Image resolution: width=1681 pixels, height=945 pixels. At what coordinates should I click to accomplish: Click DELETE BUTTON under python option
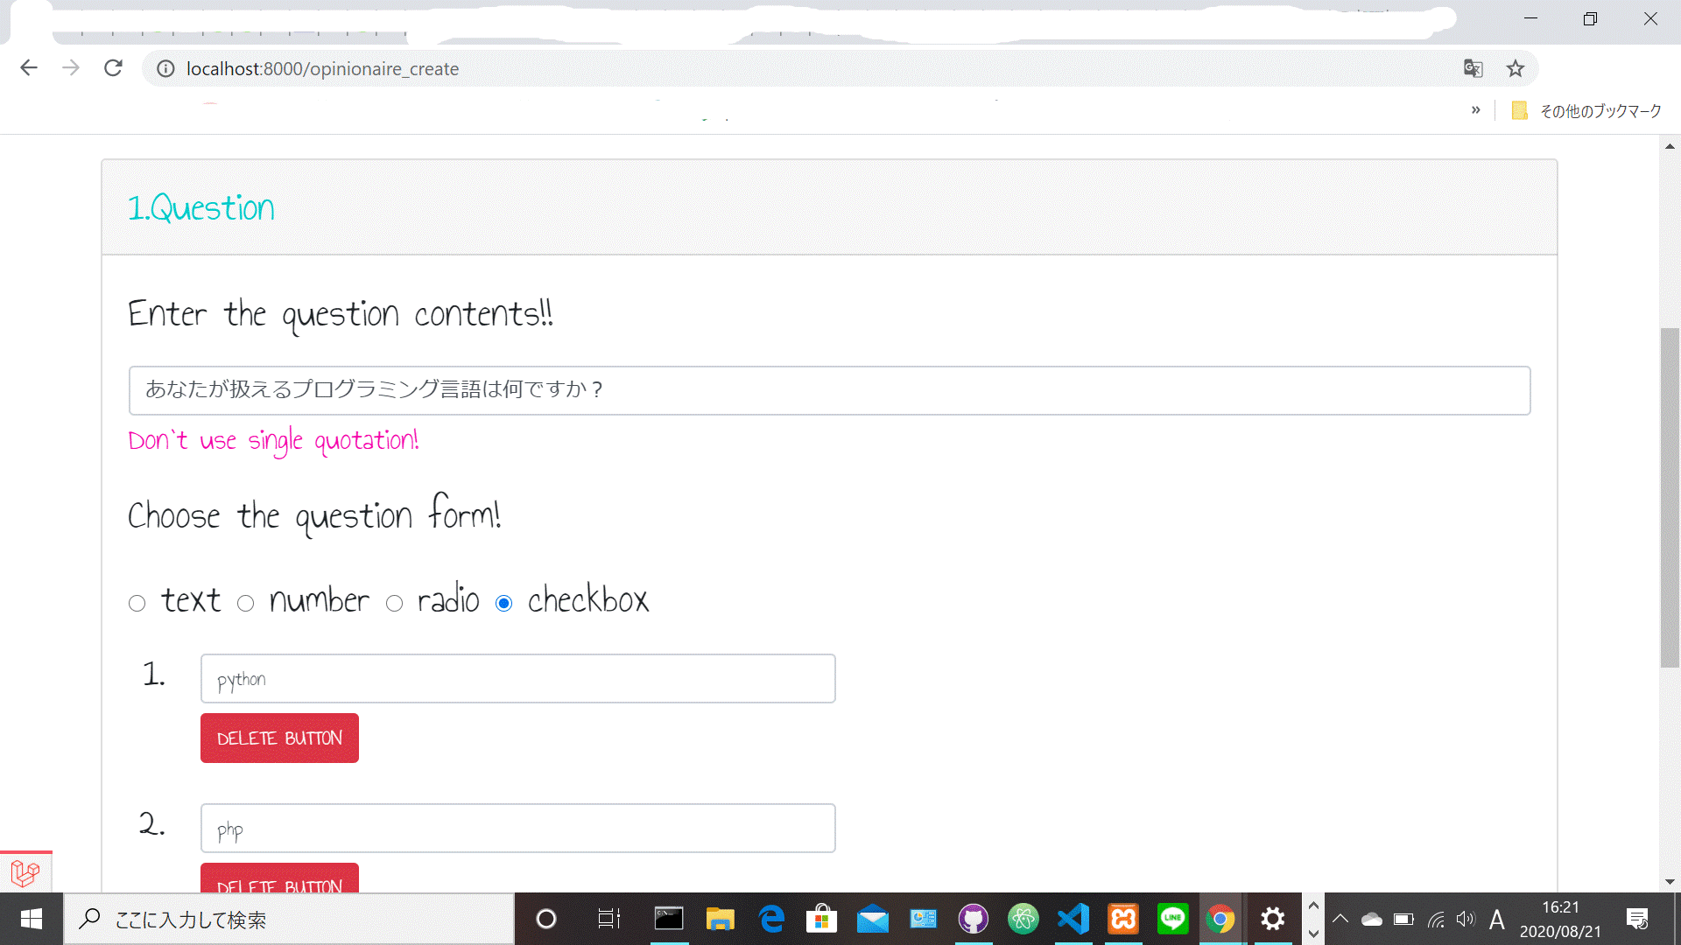tap(279, 738)
